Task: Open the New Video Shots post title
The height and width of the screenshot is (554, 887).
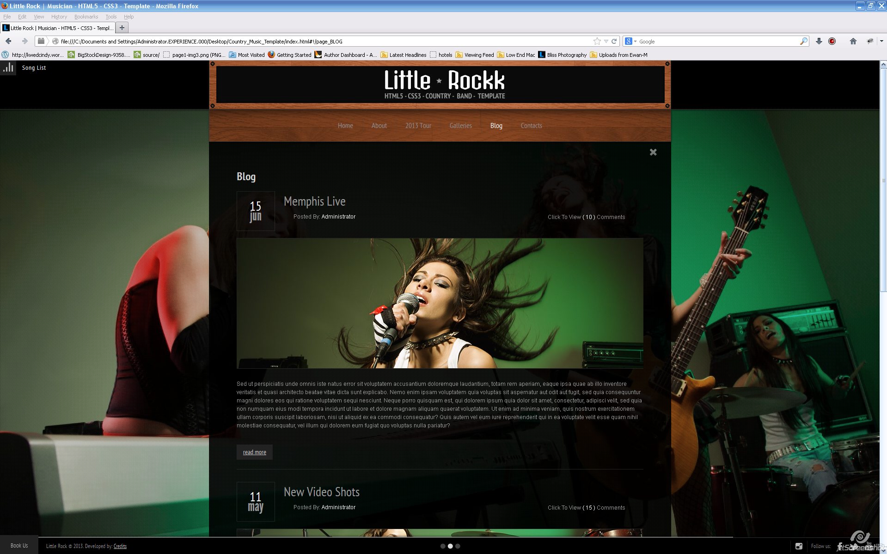Action: coord(322,492)
